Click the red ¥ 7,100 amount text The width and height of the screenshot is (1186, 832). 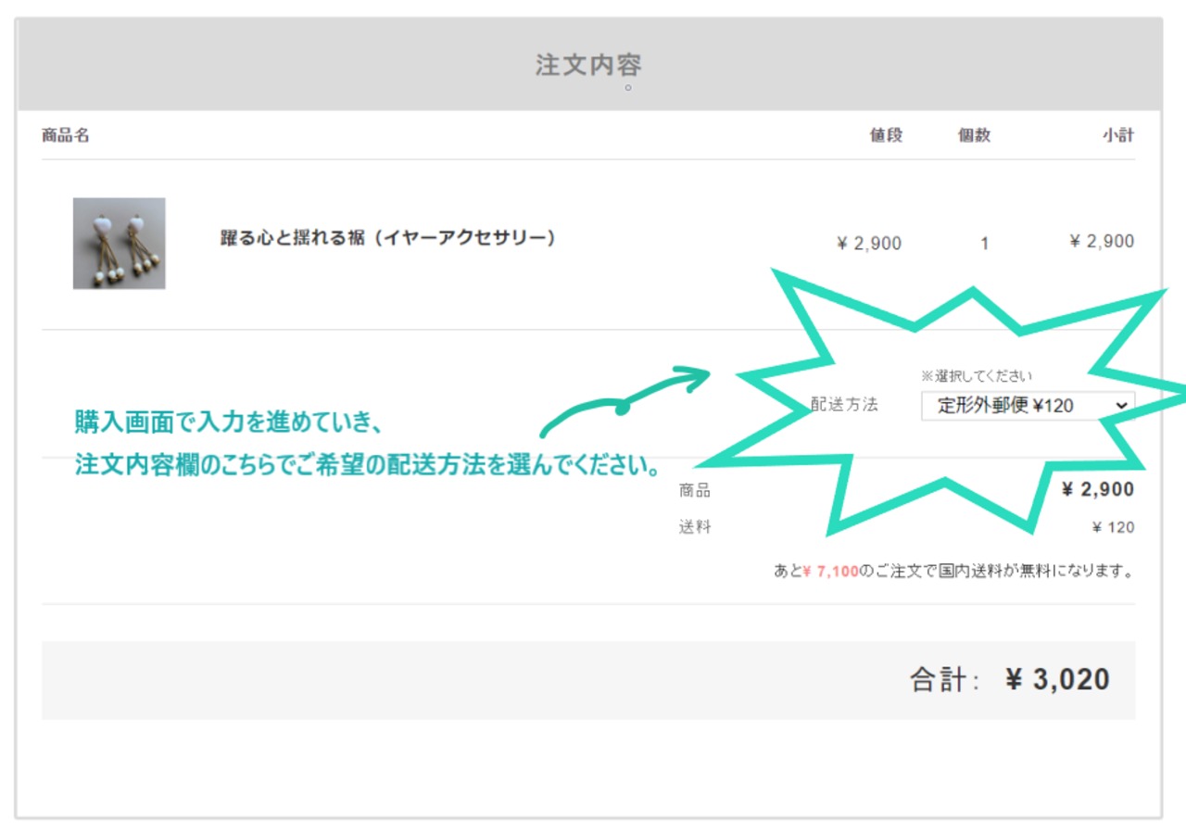coord(831,572)
